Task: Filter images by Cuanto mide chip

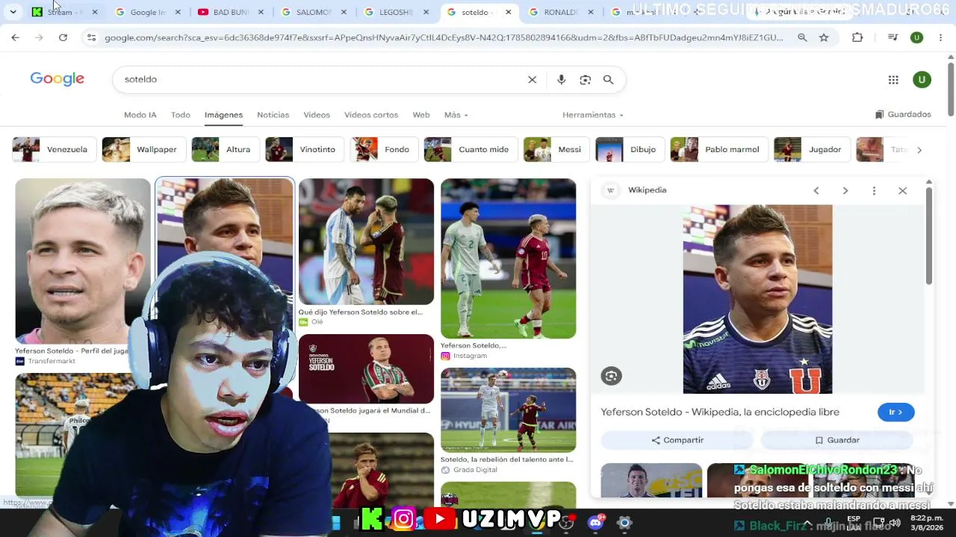Action: coord(471,149)
